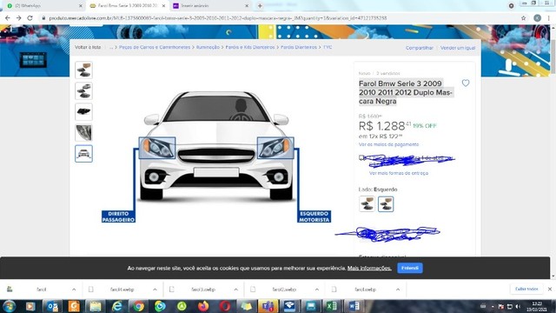Image resolution: width=556 pixels, height=313 pixels.
Task: Switch to the WhatsApp browser tab
Action: [x=44, y=6]
